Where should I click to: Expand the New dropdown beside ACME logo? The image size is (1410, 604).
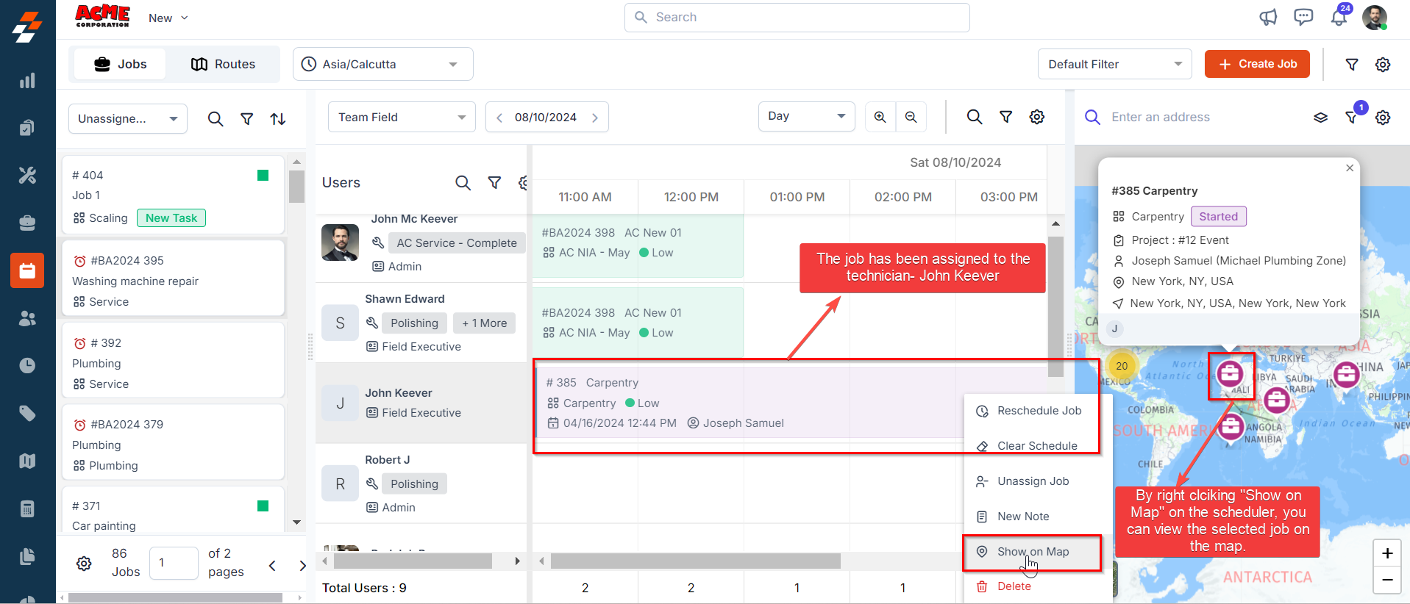tap(168, 18)
